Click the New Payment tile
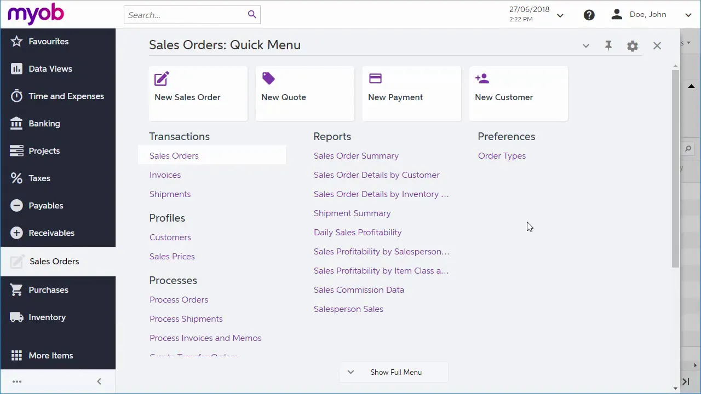Image resolution: width=701 pixels, height=394 pixels. coord(412,94)
